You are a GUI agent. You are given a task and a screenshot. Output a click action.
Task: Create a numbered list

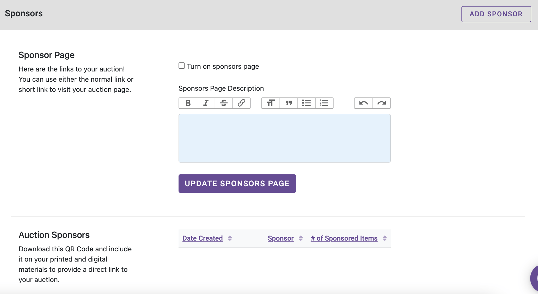click(x=324, y=103)
